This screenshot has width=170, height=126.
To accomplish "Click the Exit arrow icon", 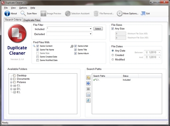I will pyautogui.click(x=143, y=14).
